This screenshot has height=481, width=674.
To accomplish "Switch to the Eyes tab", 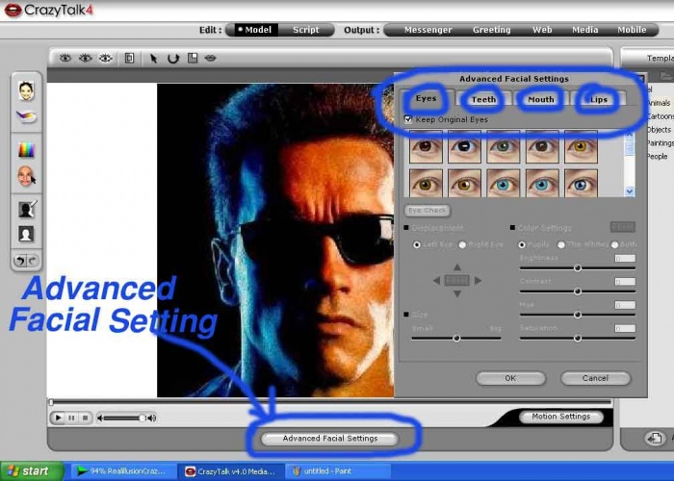I will pyautogui.click(x=426, y=98).
